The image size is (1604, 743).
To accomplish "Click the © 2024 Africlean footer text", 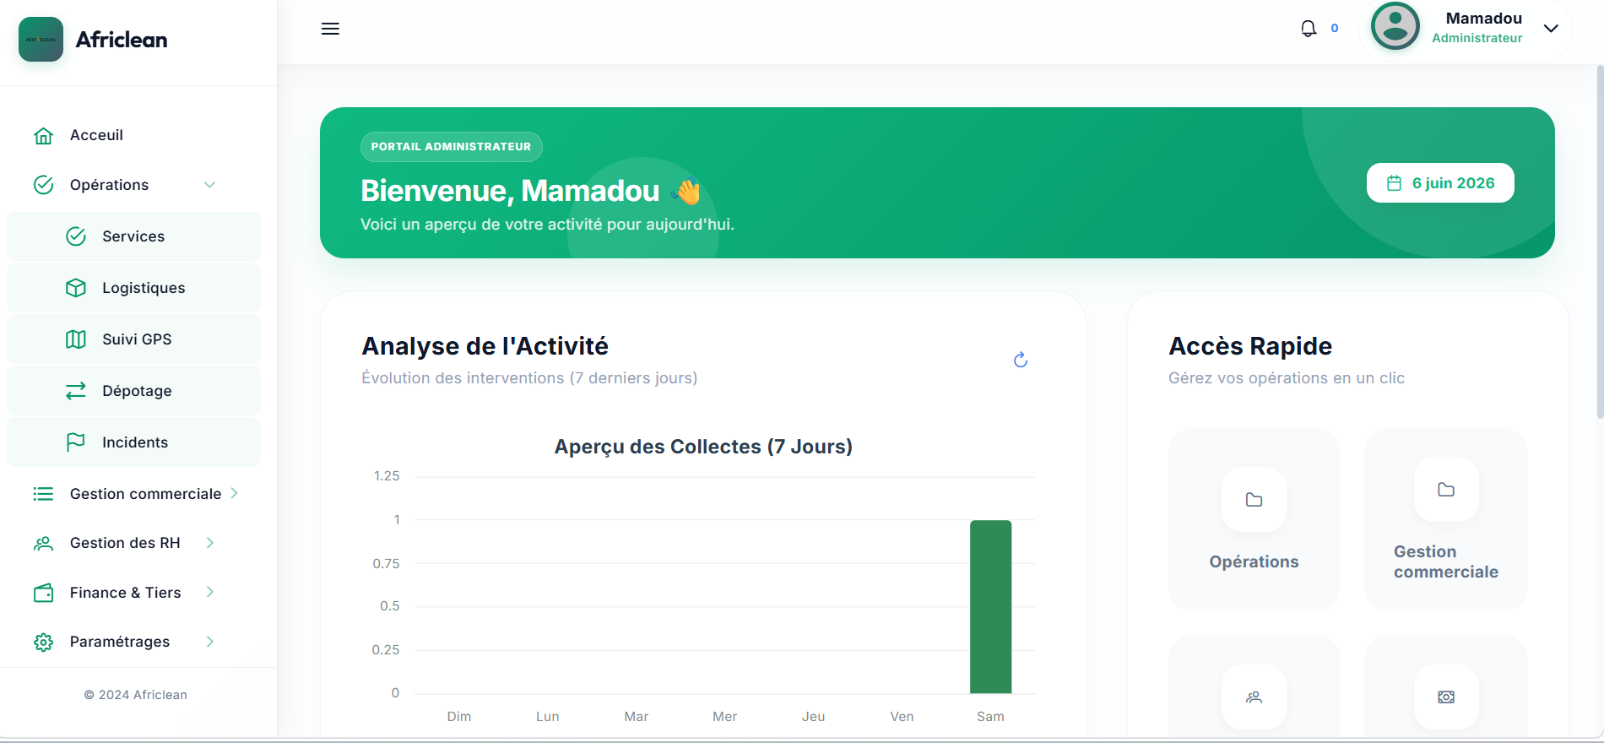I will coord(136,695).
